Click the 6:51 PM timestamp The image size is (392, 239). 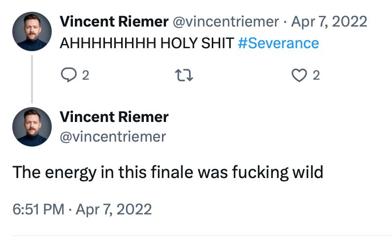38,209
